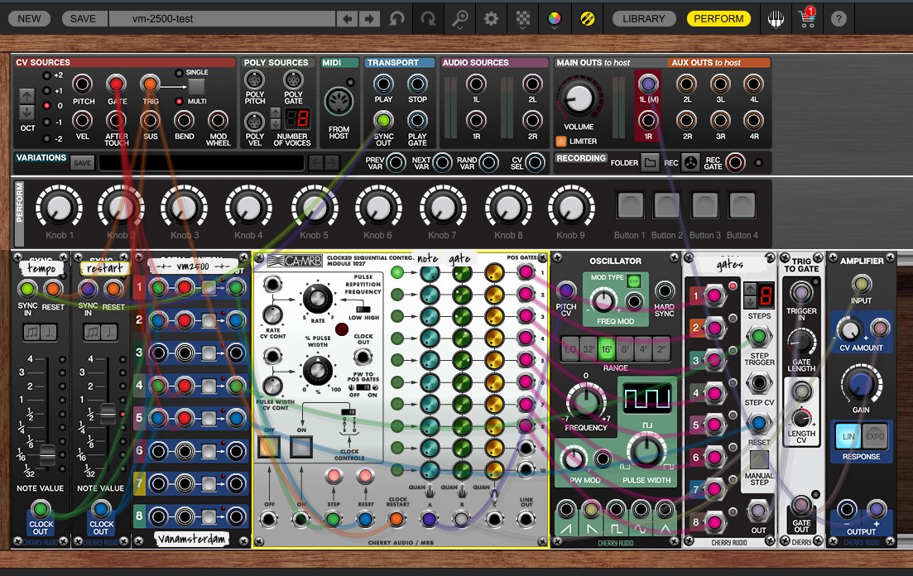913x576 pixels.
Task: Select the -1 octave radio button
Action: 46,122
